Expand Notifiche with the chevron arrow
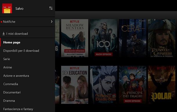This screenshot has width=177, height=112. pos(52,21)
